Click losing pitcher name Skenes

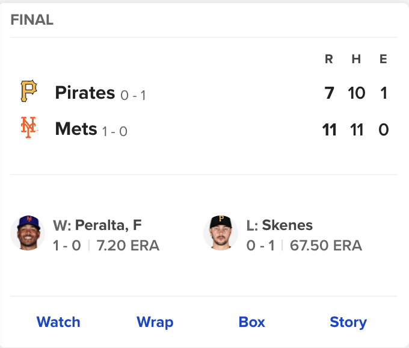click(280, 225)
